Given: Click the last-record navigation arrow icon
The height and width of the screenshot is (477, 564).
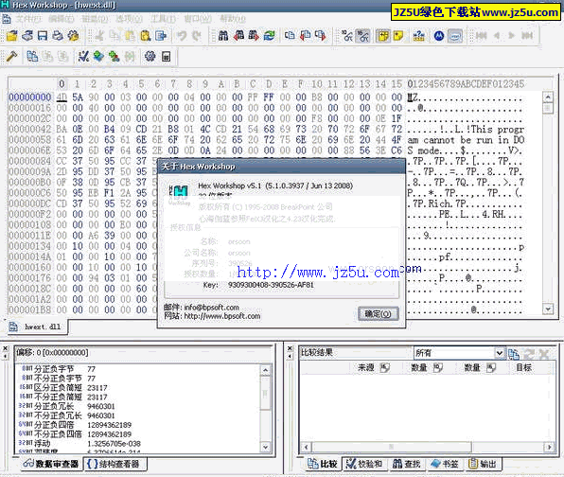Looking at the screenshot, I should [527, 36].
